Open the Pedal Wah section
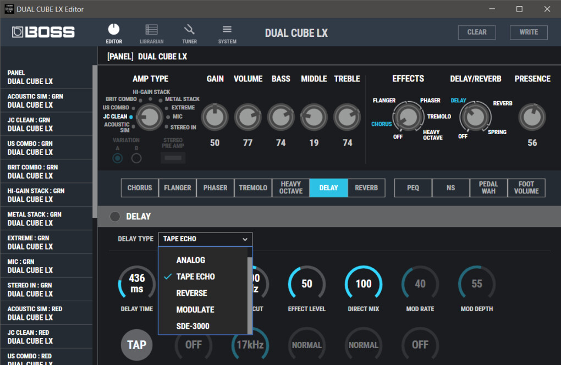Viewport: 561px width, 365px height. click(x=488, y=187)
